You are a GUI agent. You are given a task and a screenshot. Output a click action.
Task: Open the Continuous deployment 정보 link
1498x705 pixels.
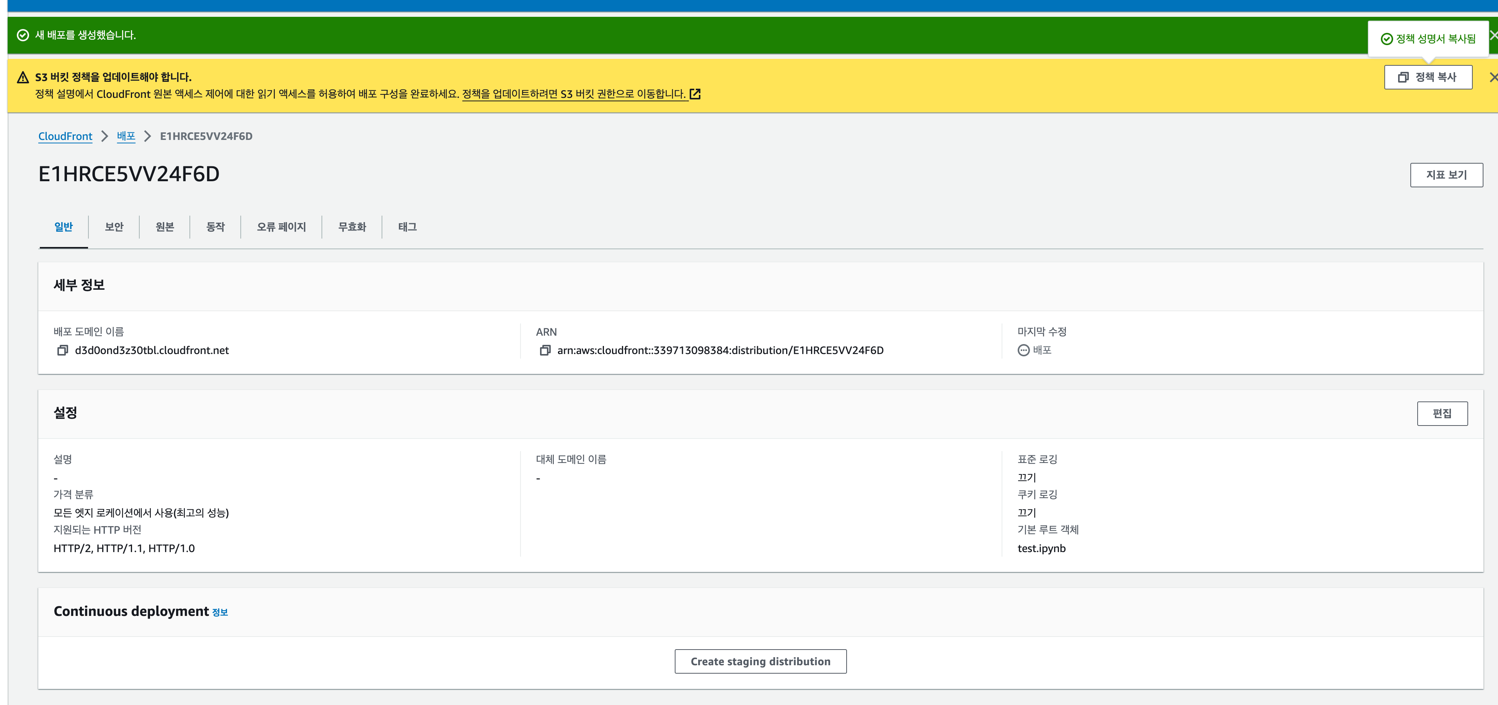pyautogui.click(x=220, y=612)
